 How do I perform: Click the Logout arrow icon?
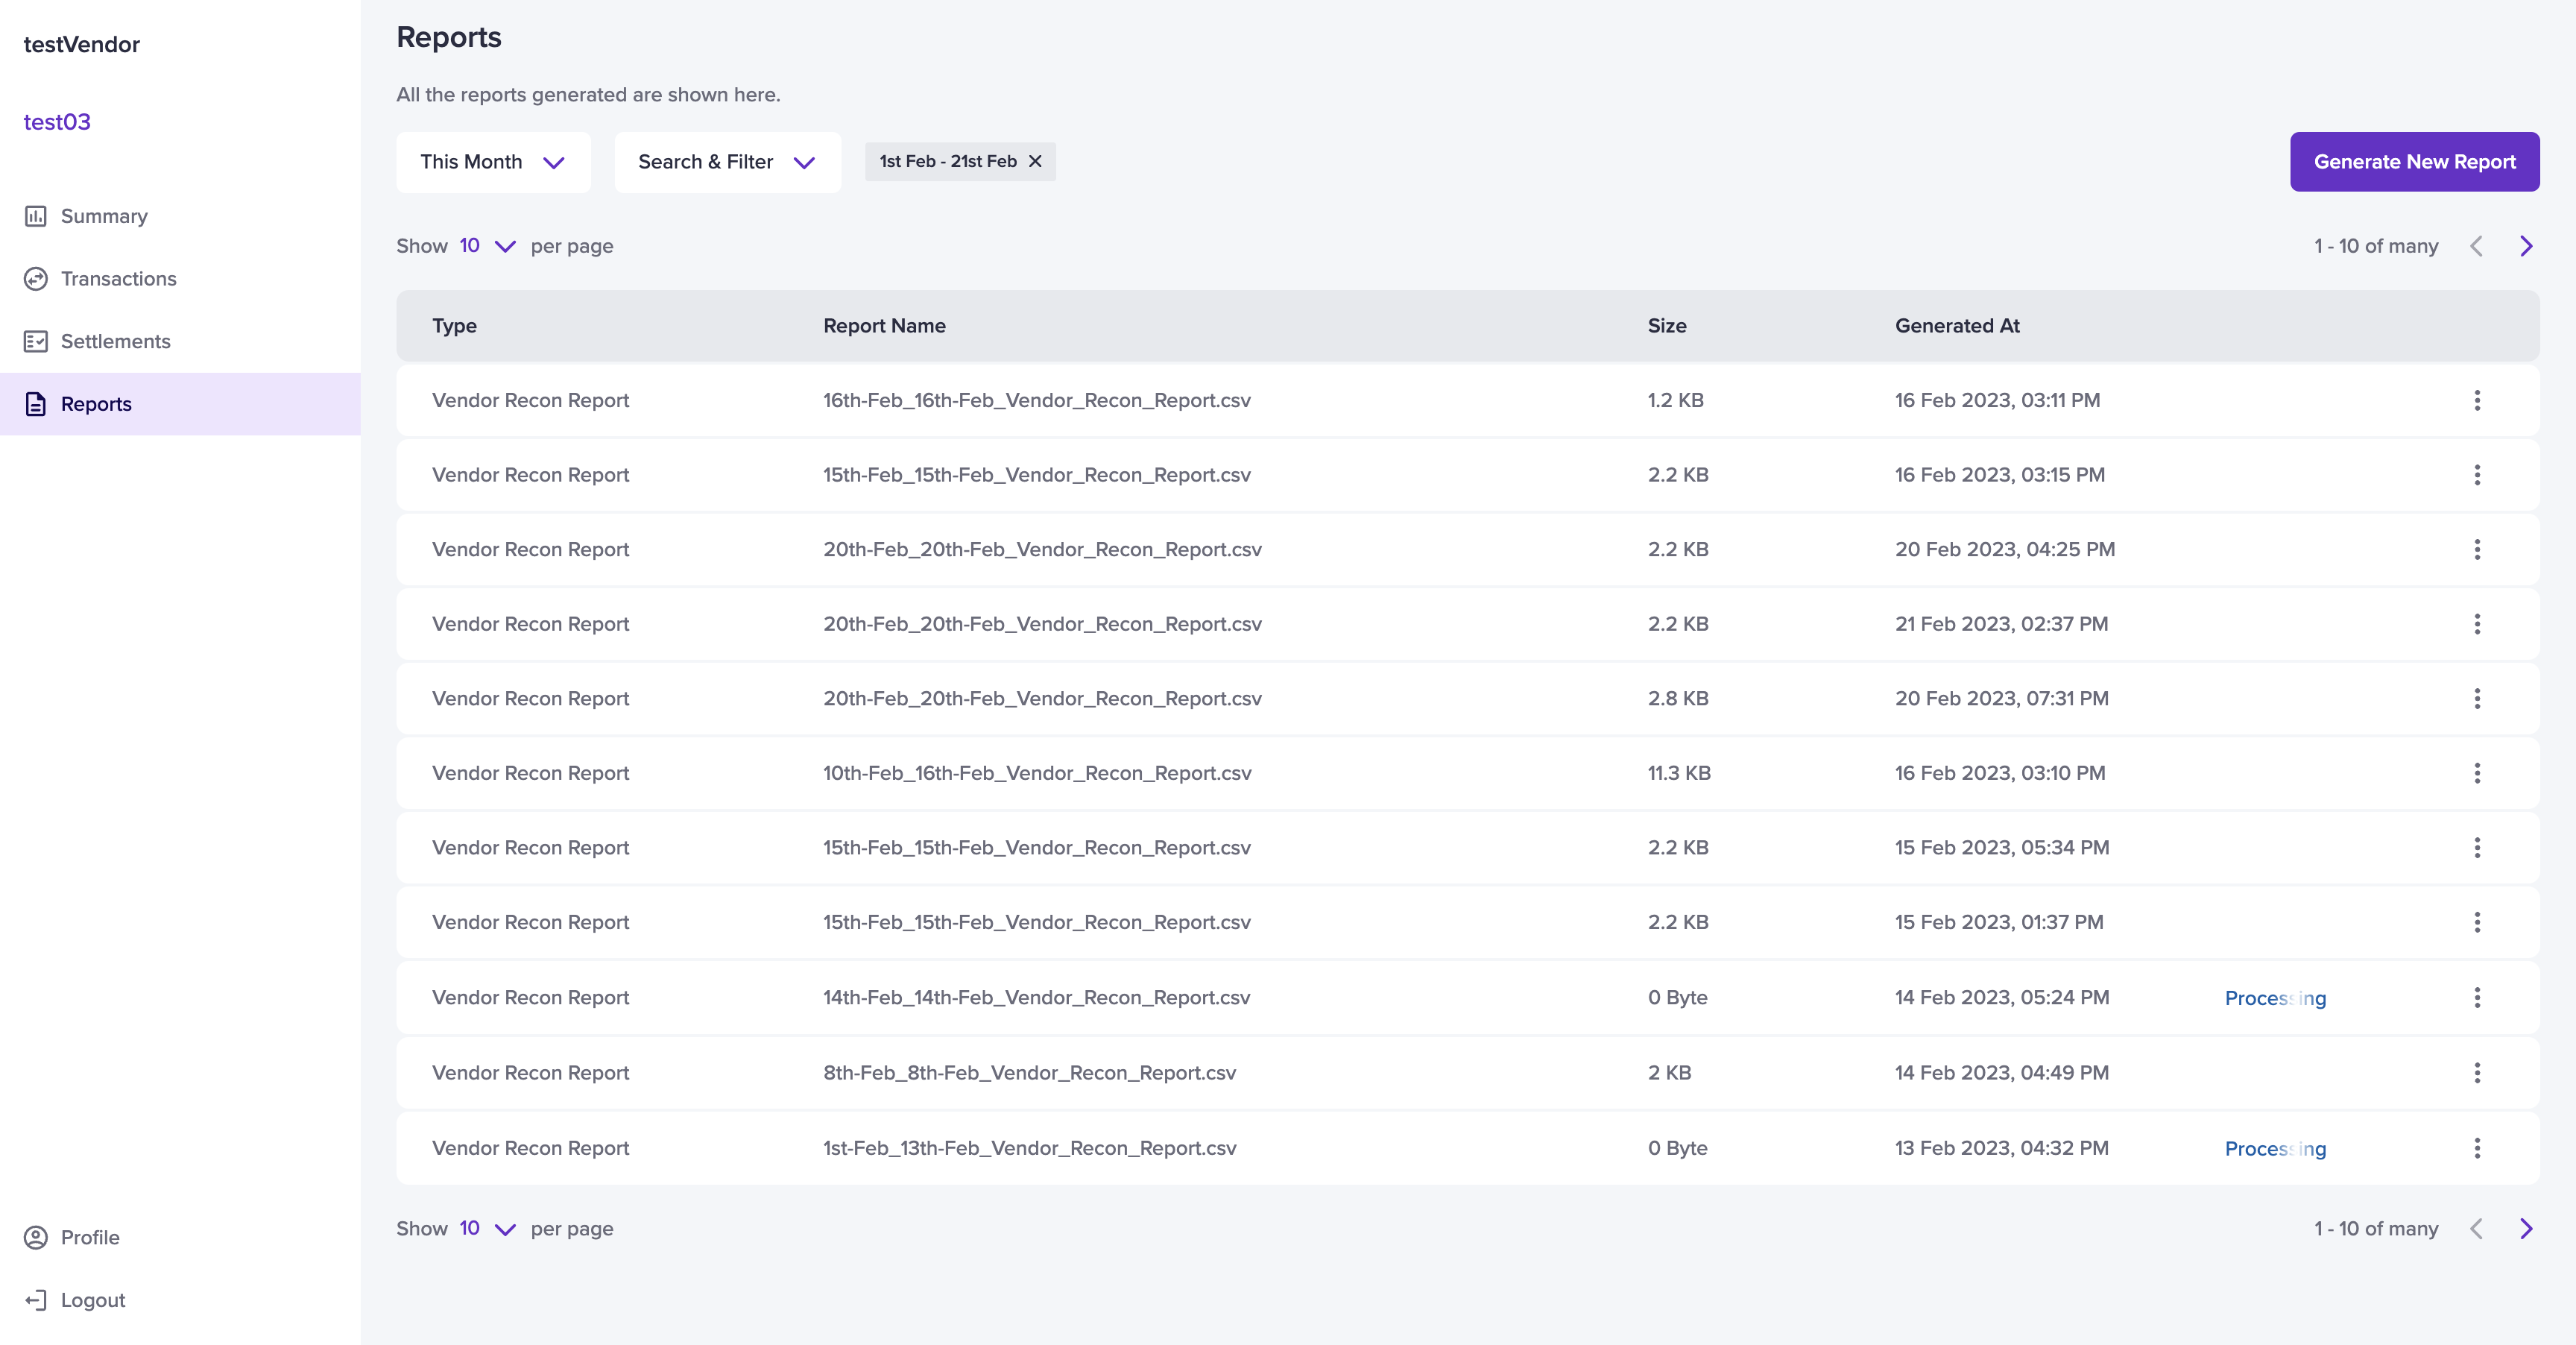pyautogui.click(x=36, y=1300)
